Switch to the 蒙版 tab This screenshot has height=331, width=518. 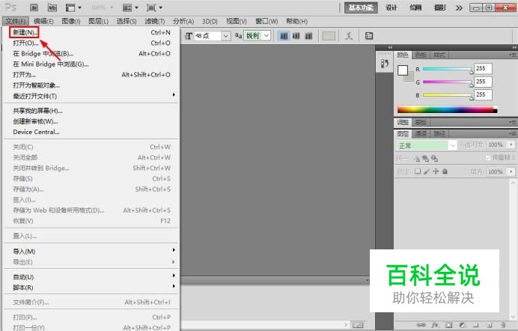[x=421, y=122]
